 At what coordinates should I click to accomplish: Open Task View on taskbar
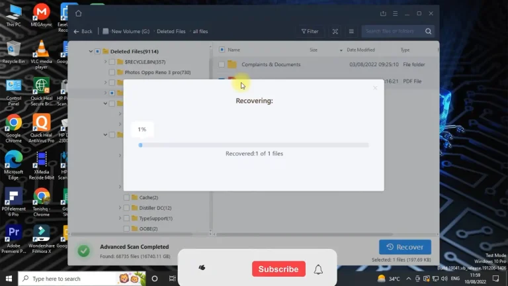(172, 279)
